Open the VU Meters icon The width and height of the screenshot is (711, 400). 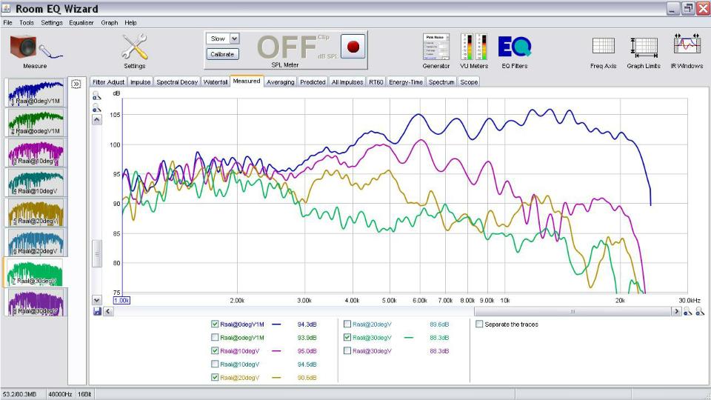(x=474, y=47)
